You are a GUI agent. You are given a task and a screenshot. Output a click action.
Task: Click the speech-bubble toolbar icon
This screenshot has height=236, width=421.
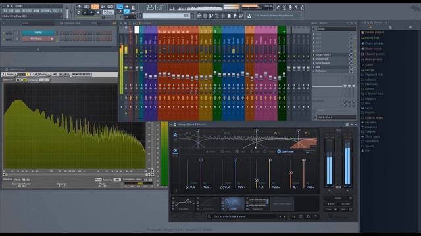(x=241, y=16)
